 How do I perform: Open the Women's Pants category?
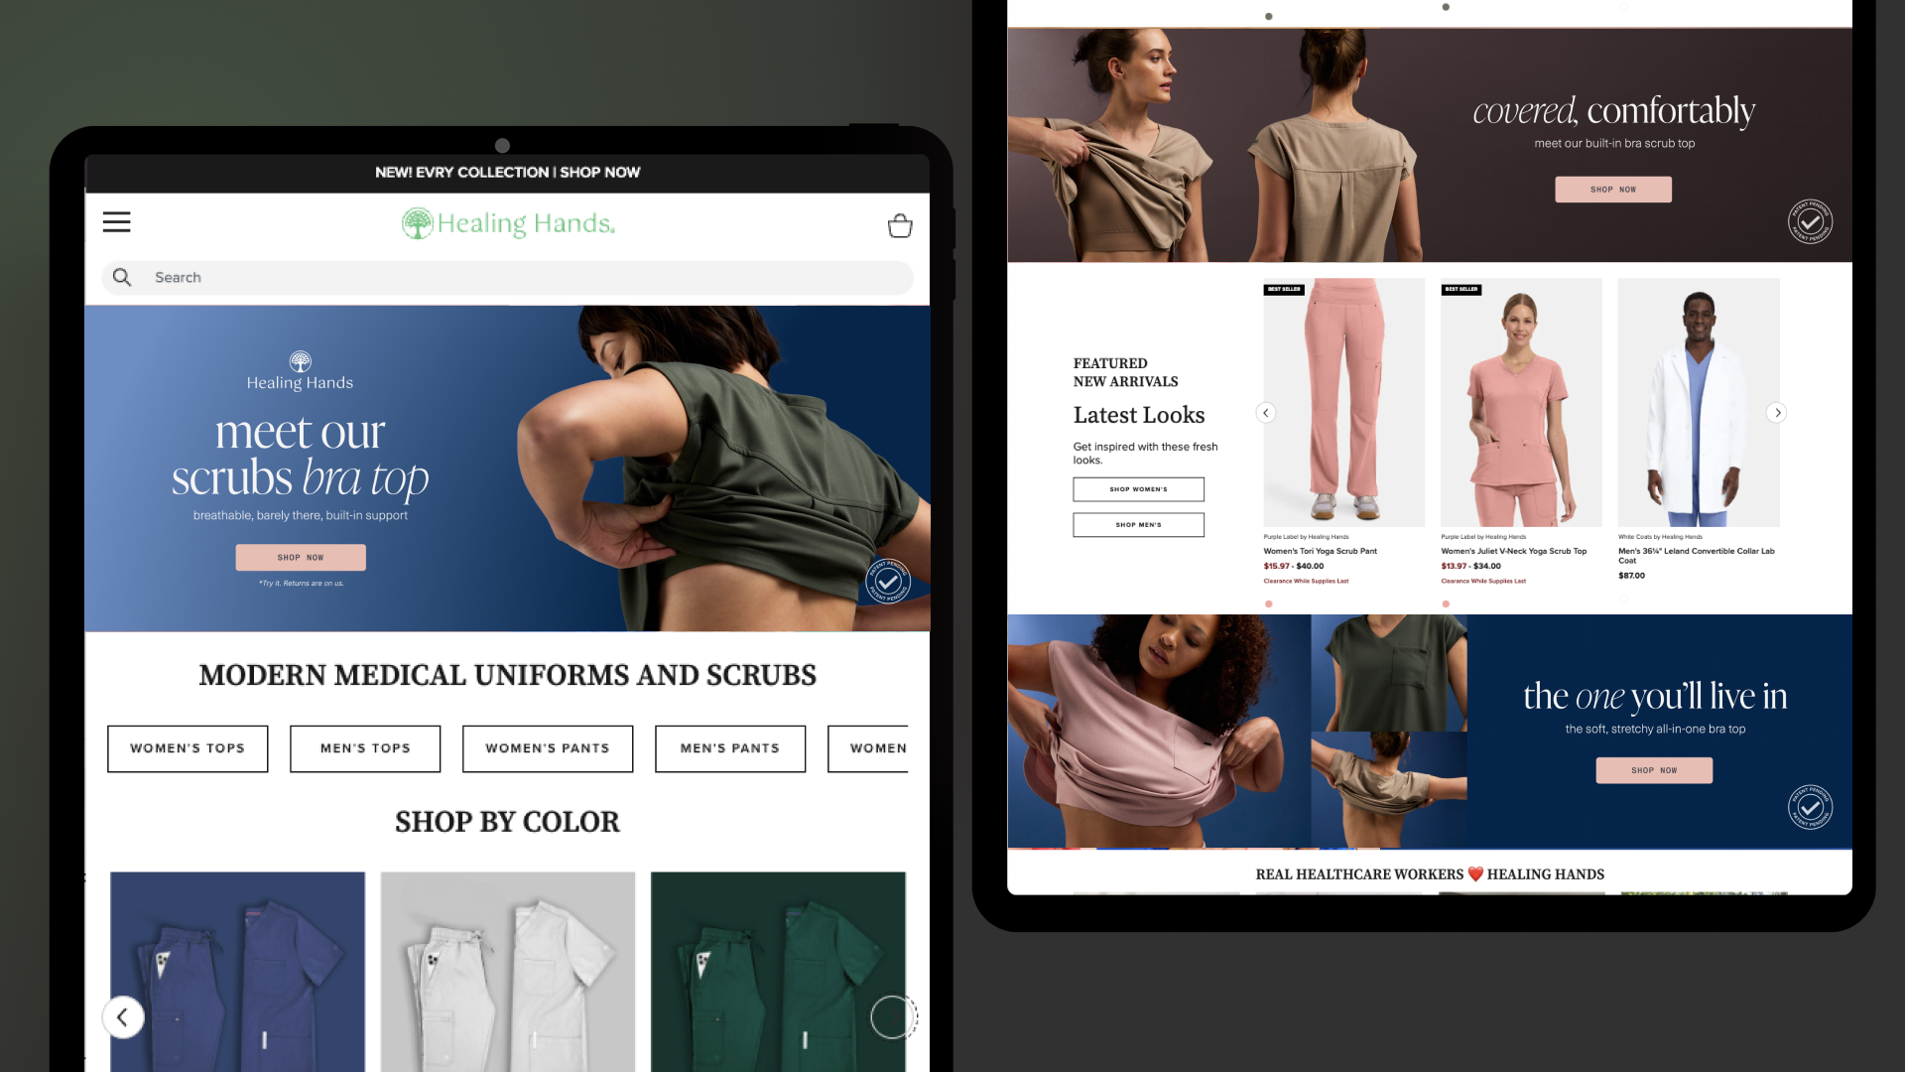point(547,748)
